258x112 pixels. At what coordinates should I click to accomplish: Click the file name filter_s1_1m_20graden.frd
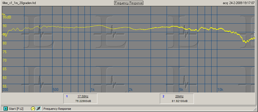18,3
